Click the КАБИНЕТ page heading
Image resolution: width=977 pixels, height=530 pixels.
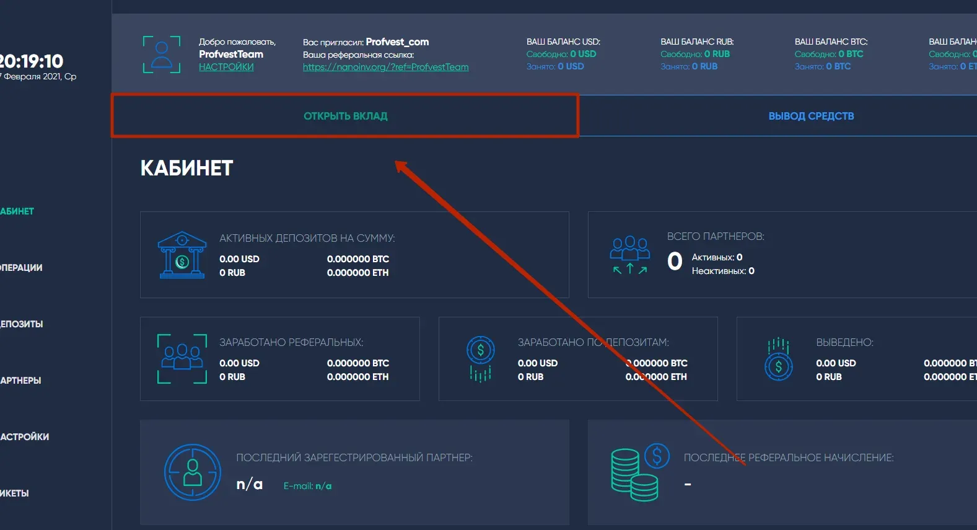(186, 168)
